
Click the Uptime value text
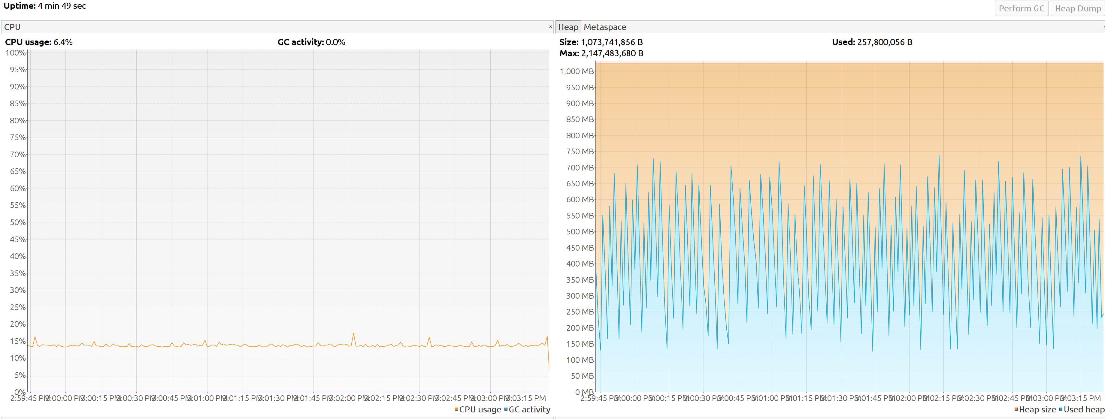point(62,6)
